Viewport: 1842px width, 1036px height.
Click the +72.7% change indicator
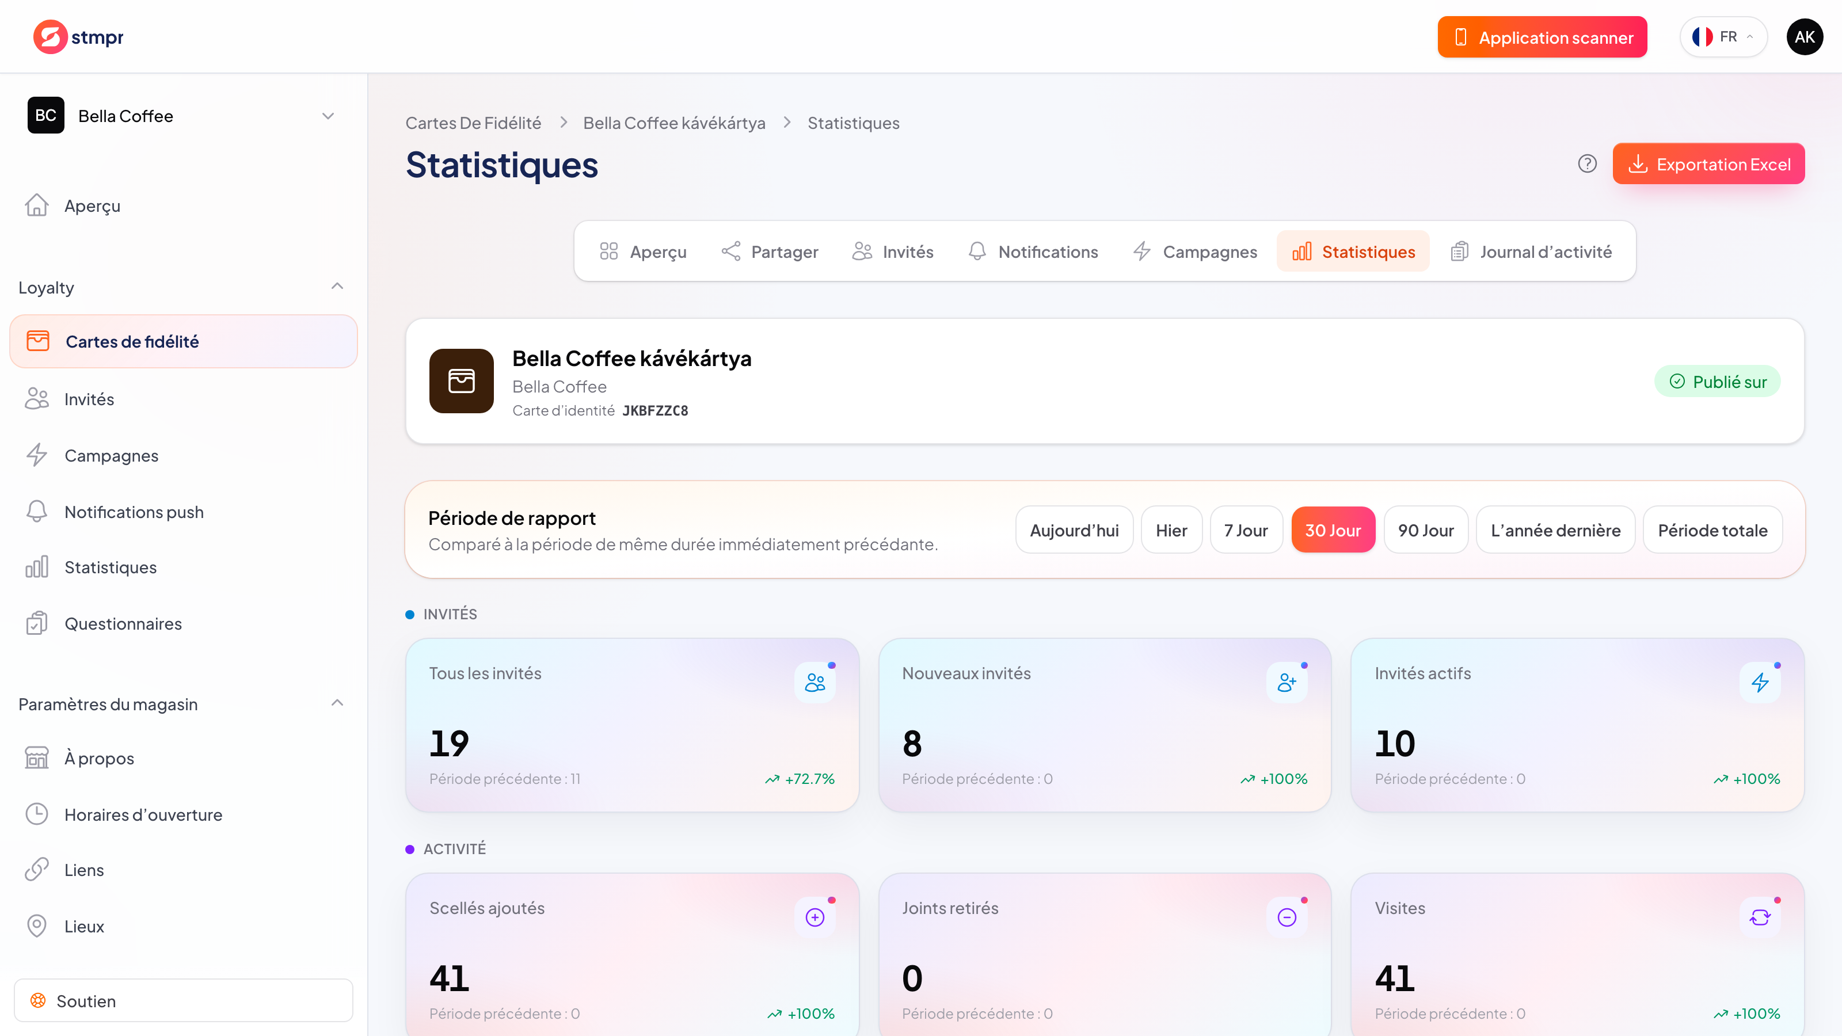(x=800, y=779)
